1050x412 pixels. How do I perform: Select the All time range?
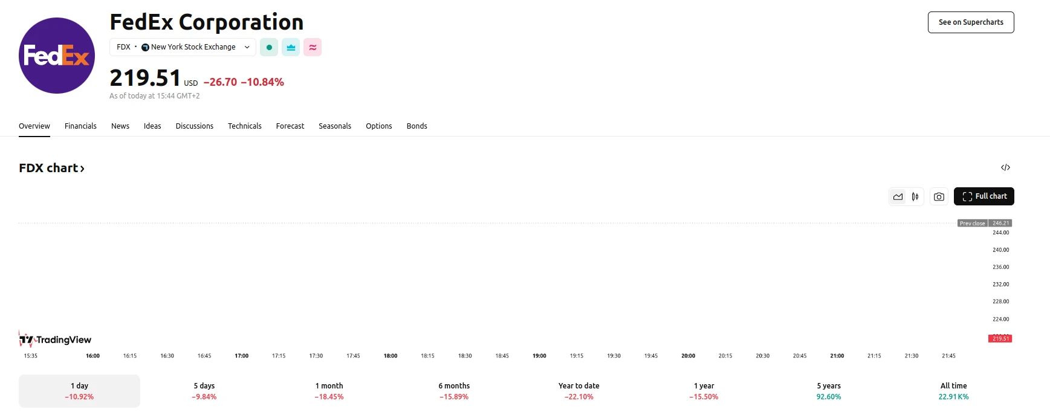click(x=953, y=391)
